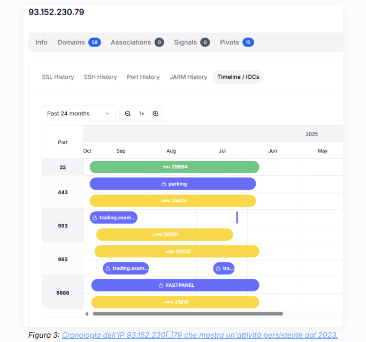Select the SSL History tab
This screenshot has width=366, height=342.
pyautogui.click(x=58, y=77)
